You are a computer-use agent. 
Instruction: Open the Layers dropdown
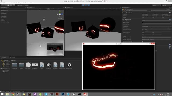click(x=157, y=5)
